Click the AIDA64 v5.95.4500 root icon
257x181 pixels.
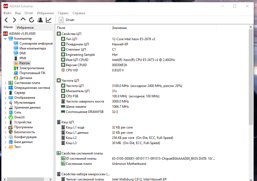coord(5,34)
